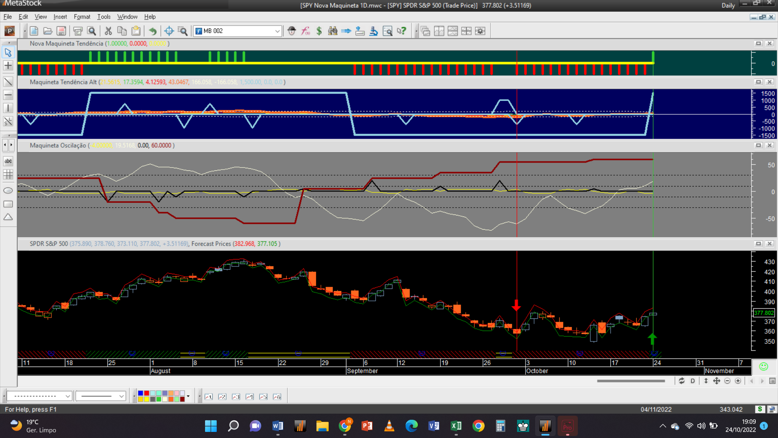The width and height of the screenshot is (778, 438).
Task: Maximize the Maquineta Oscilação inner pane
Action: 759,145
